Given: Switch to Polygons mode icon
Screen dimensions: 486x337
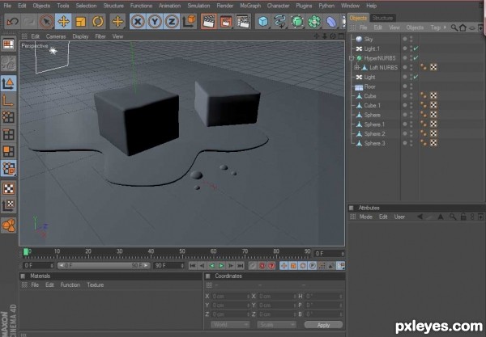Looking at the screenshot, I should click(x=8, y=151).
